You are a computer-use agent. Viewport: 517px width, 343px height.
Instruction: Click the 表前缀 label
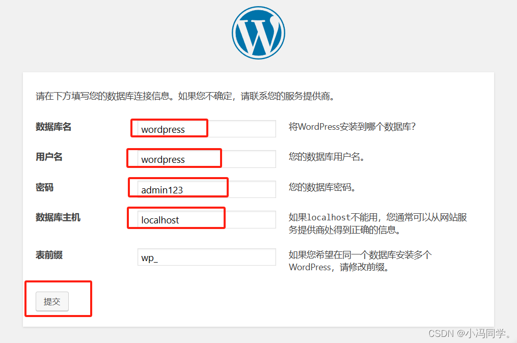click(49, 255)
